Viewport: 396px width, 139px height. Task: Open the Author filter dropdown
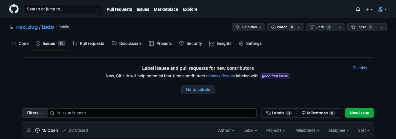click(226, 130)
